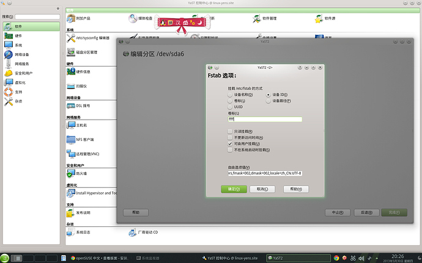Focus the 搜索 field in YaST control center
The height and width of the screenshot is (263, 422).
(x=37, y=16)
